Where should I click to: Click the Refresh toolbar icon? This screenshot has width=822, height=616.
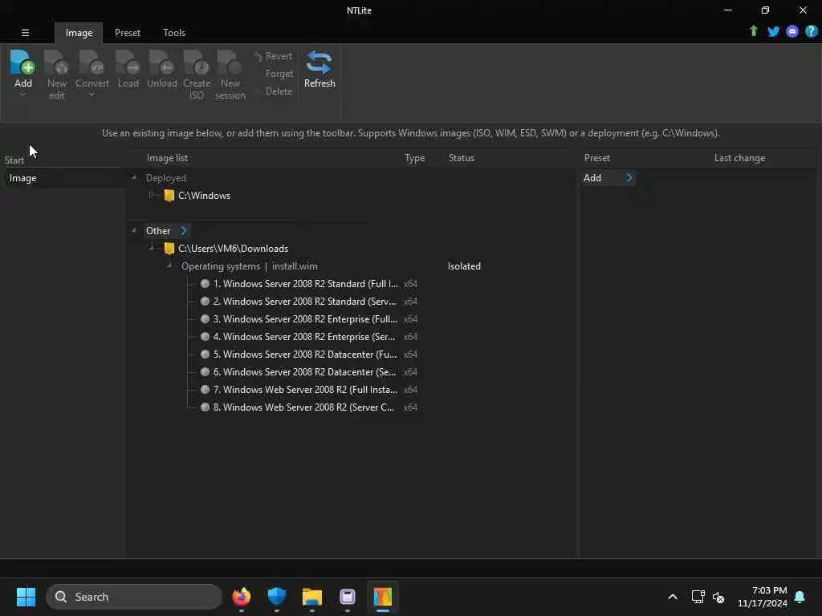319,63
